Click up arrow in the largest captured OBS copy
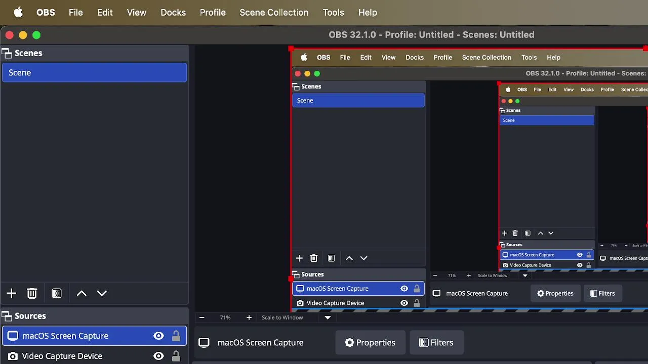This screenshot has height=364, width=648. click(x=349, y=258)
